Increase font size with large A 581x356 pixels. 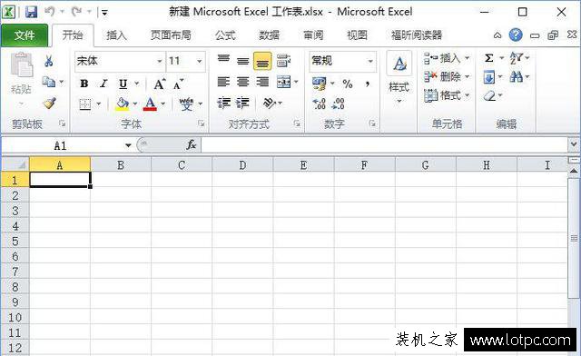coord(160,84)
